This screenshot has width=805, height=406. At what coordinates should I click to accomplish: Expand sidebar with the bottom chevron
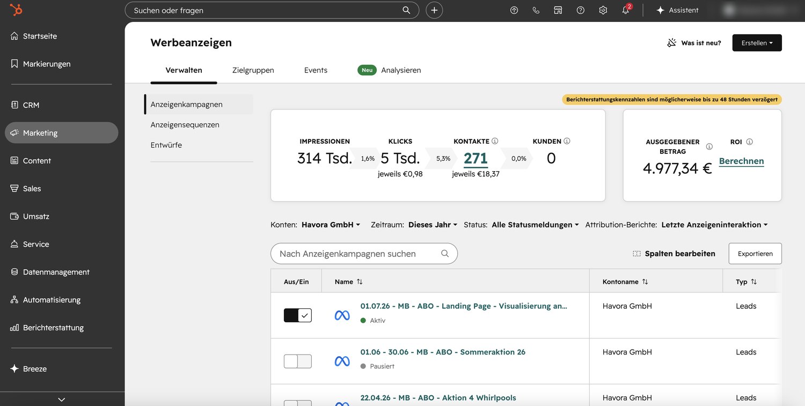point(62,400)
